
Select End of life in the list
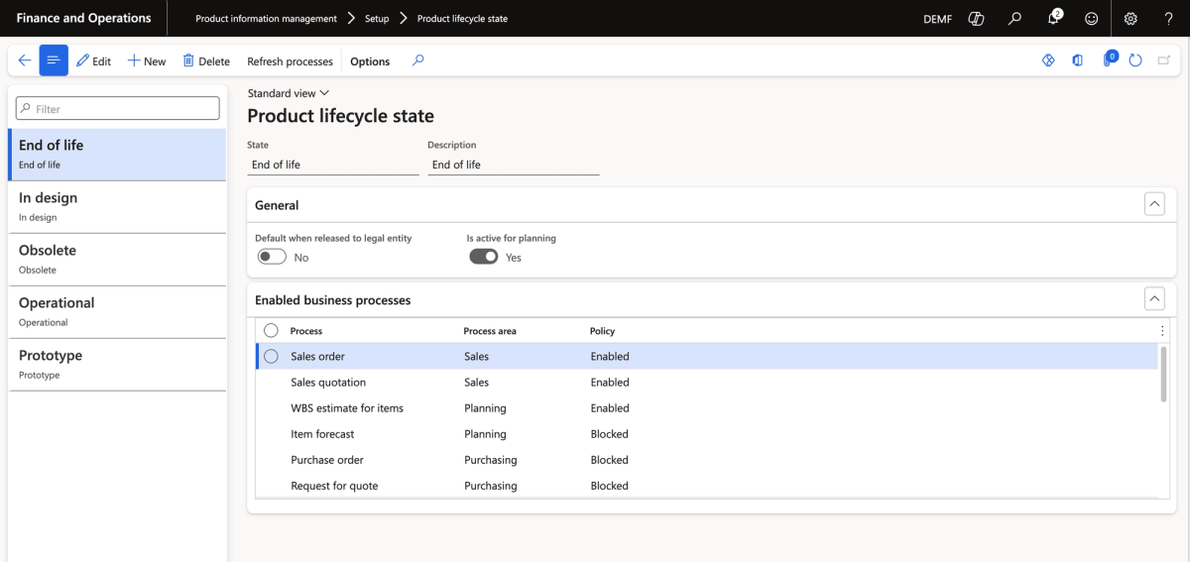click(117, 155)
